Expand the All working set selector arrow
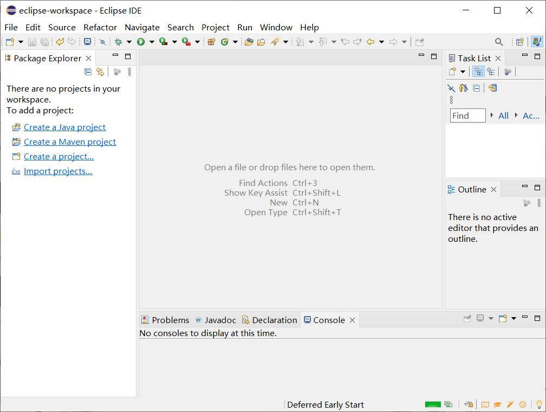 pos(492,115)
